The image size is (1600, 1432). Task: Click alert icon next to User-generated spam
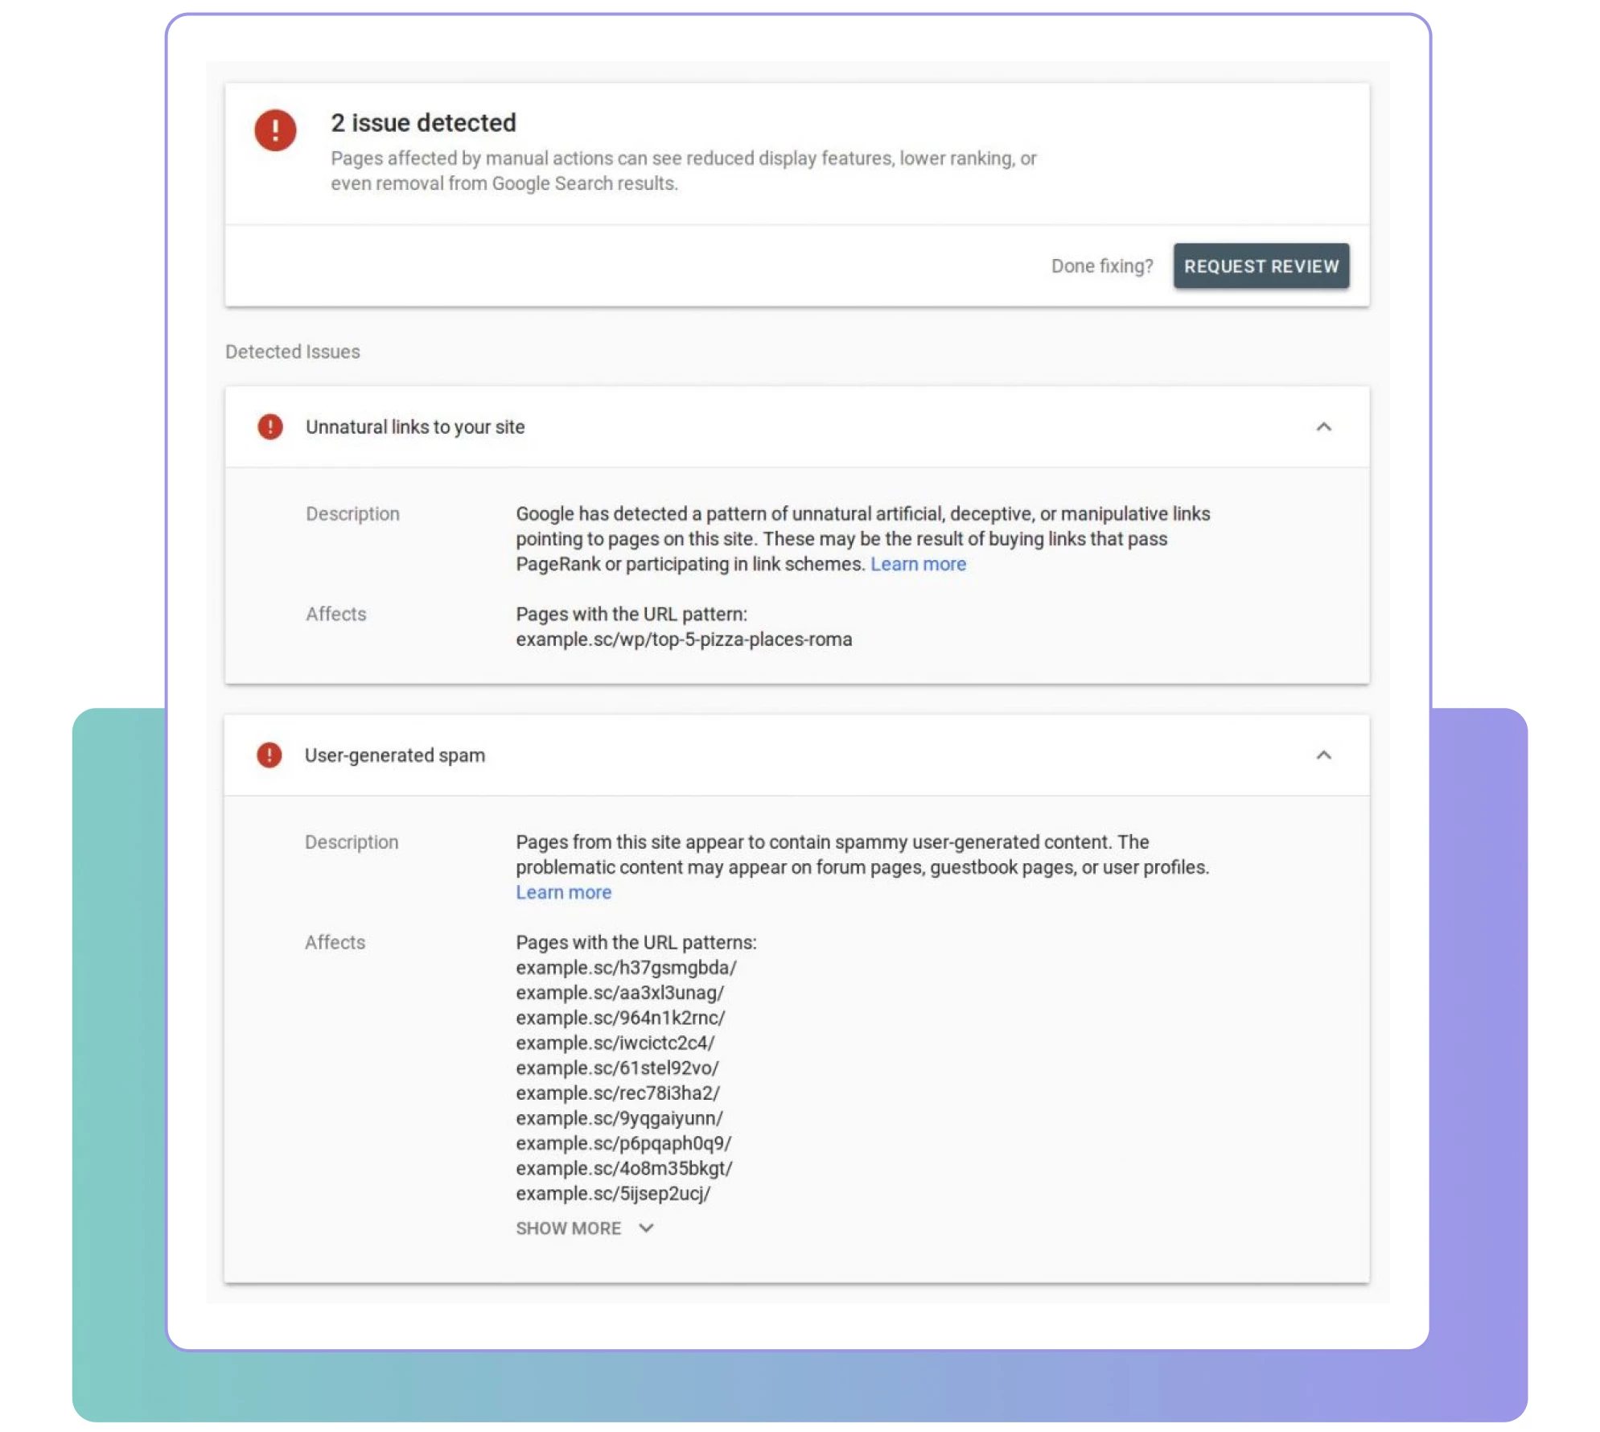pos(269,755)
